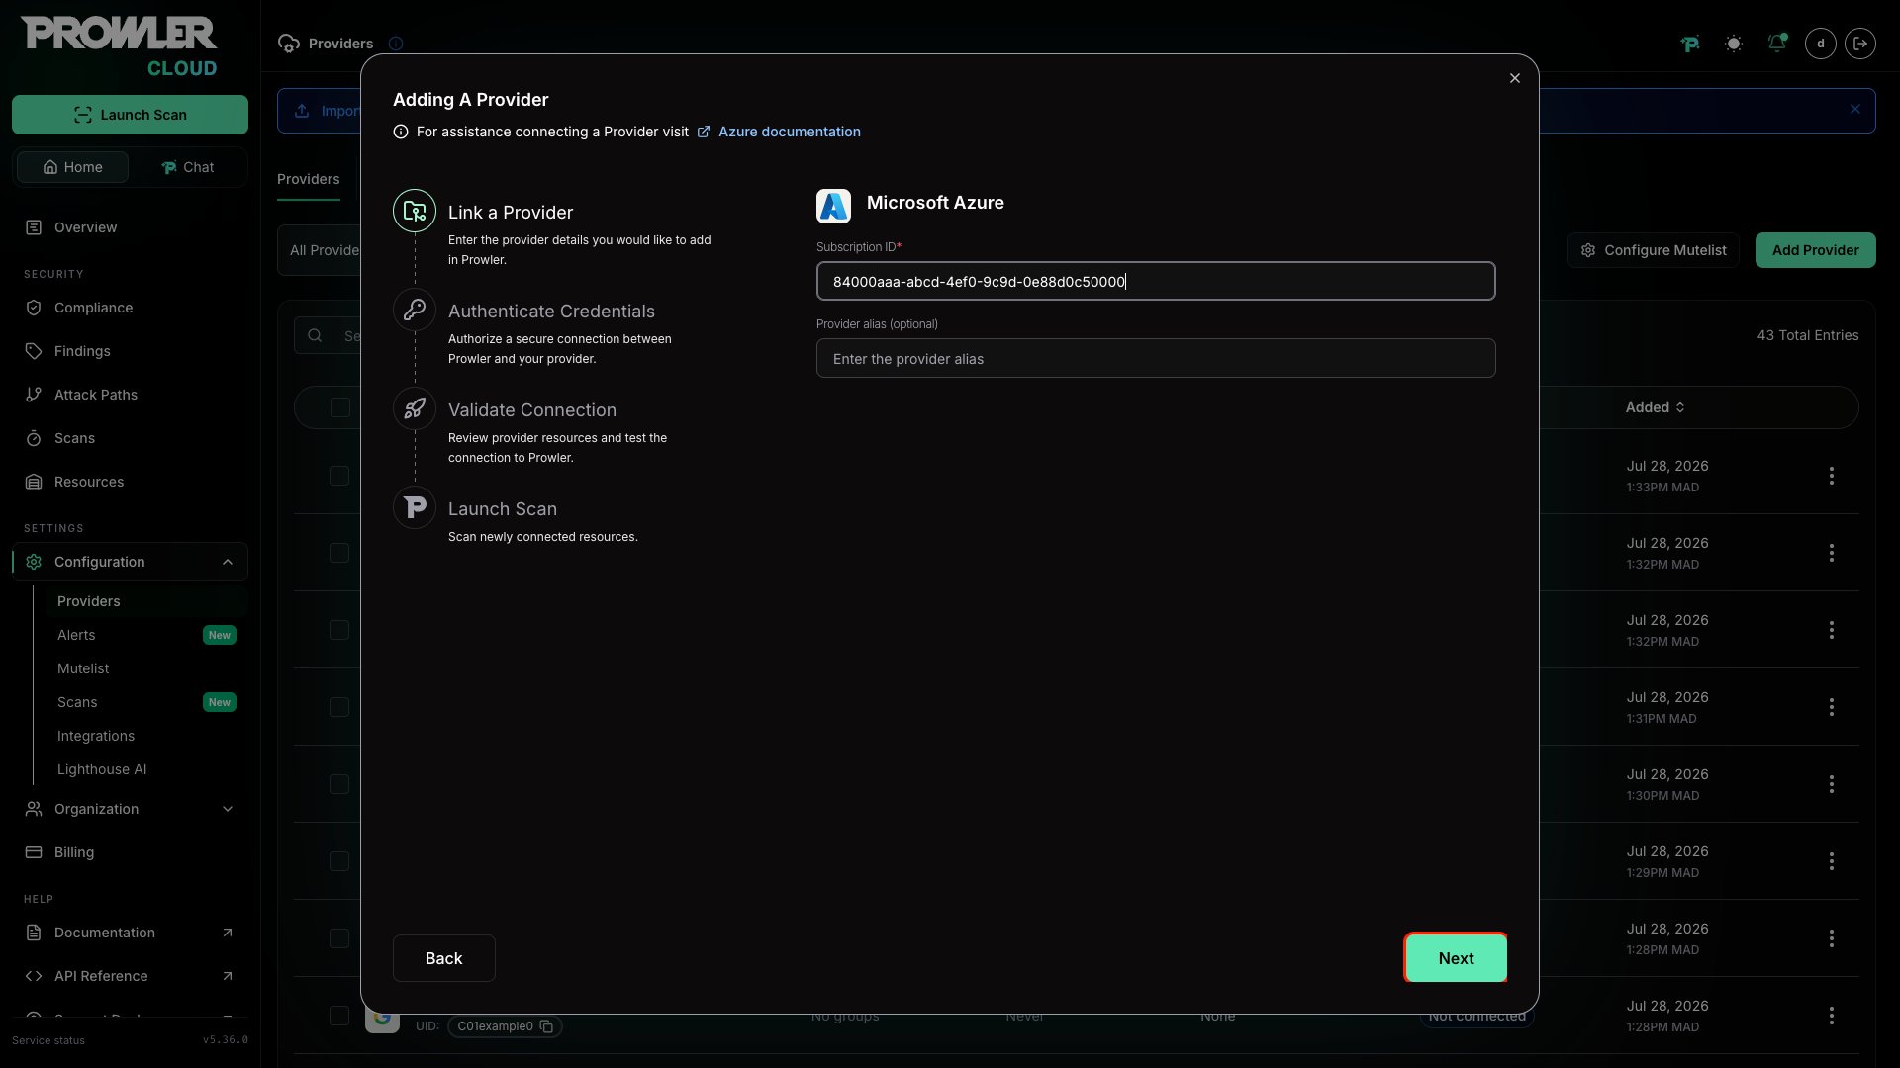
Task: Select the Providers tab in background page
Action: 308,179
